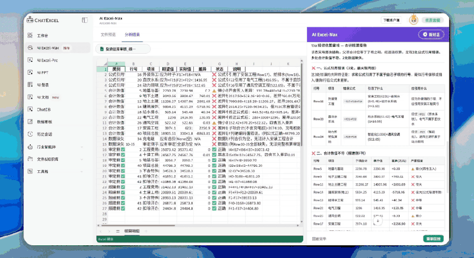474x258 pixels.
Task: Select column G header
Action: (219, 64)
